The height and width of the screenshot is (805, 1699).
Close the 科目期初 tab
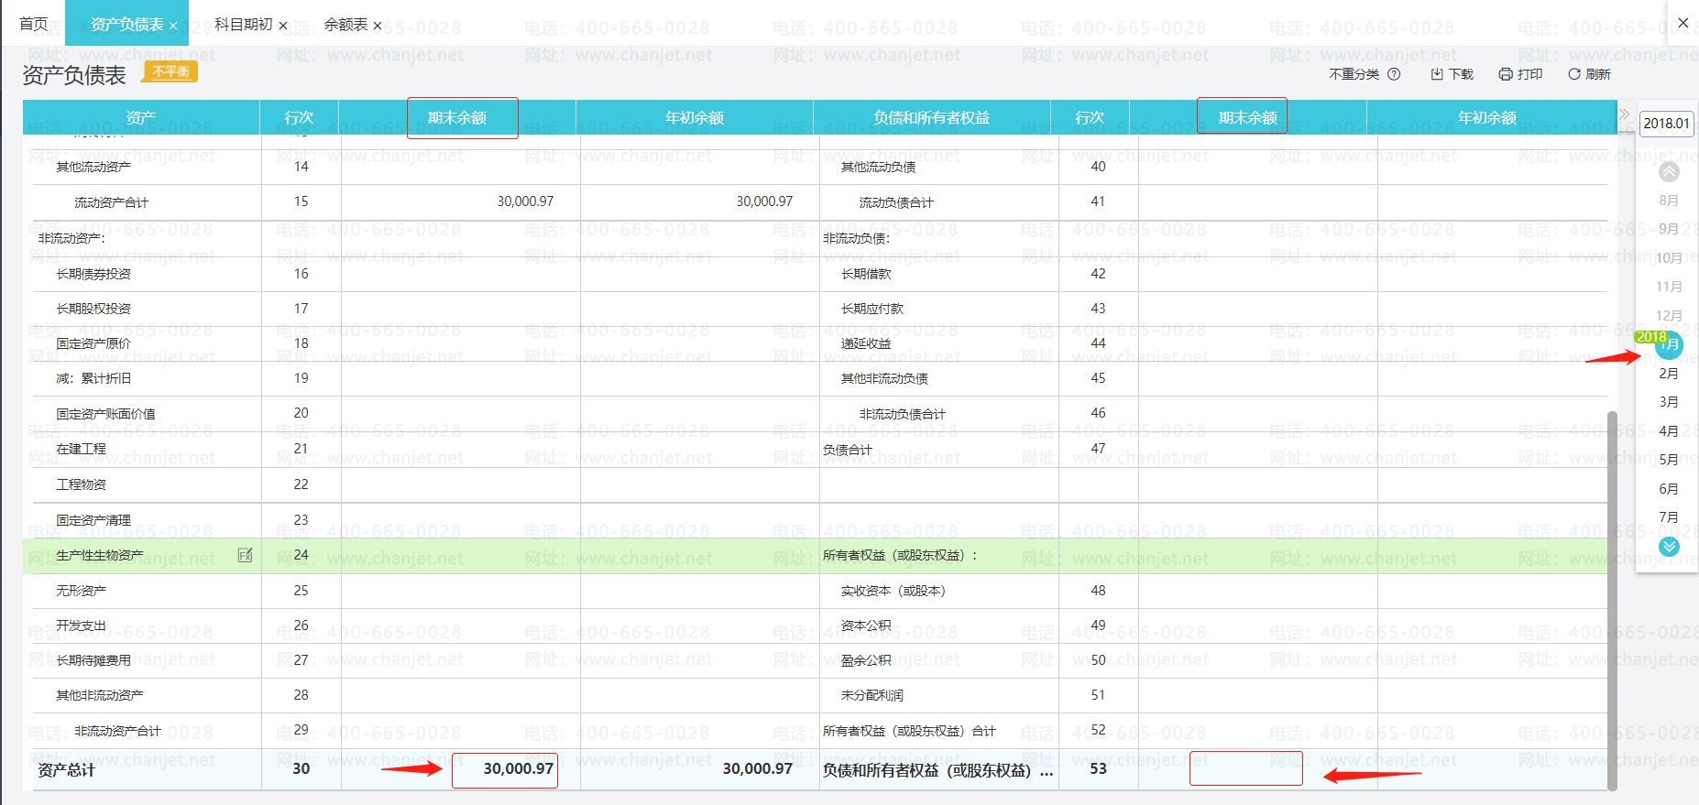[282, 26]
